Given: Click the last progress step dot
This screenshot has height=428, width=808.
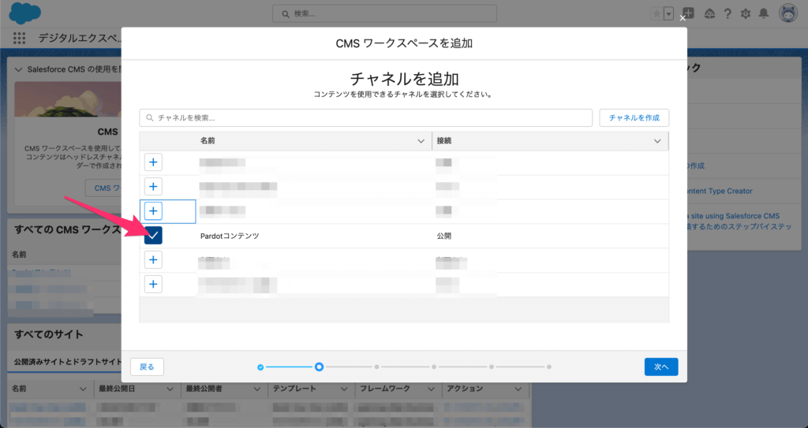Looking at the screenshot, I should pyautogui.click(x=549, y=367).
